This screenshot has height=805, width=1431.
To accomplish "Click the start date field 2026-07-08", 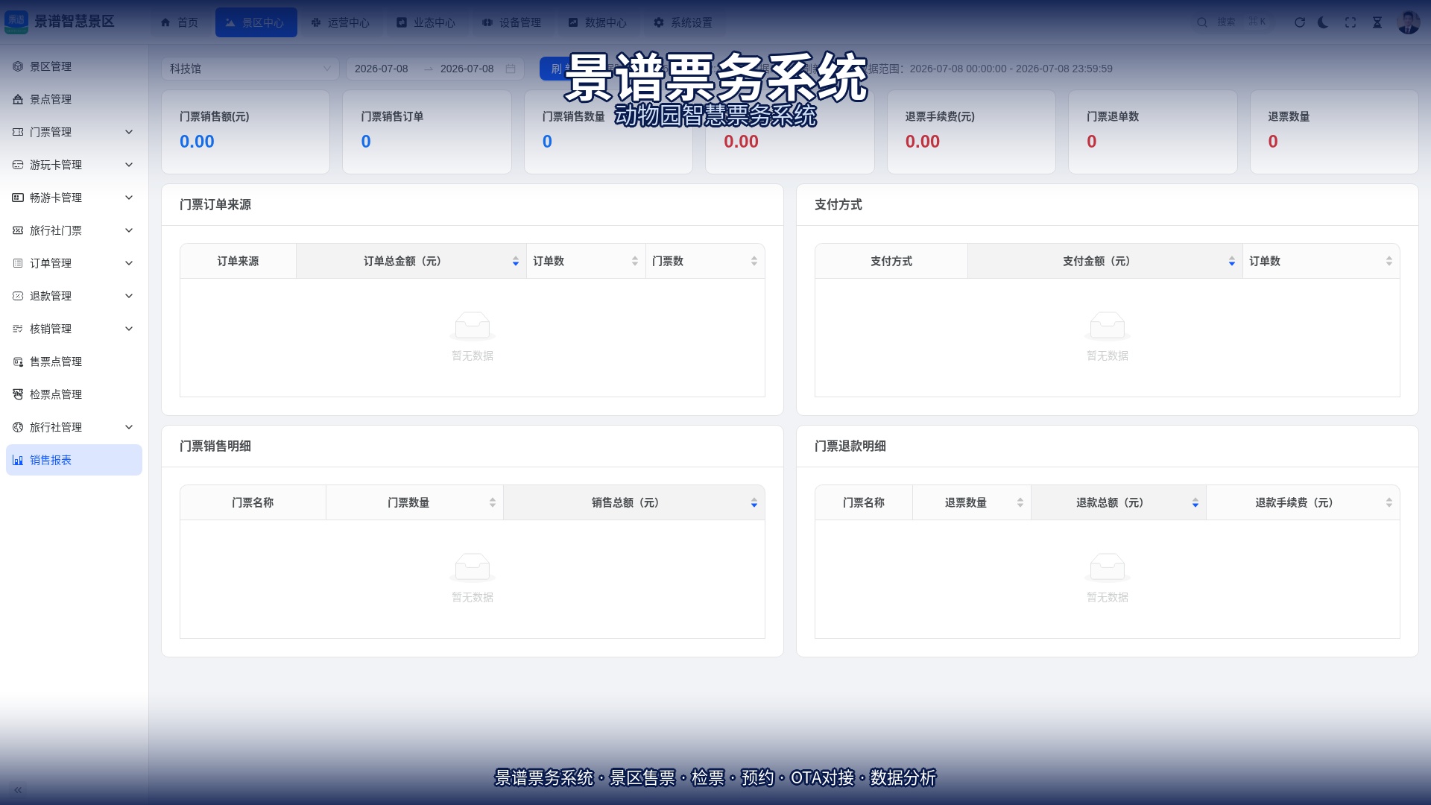I will click(382, 69).
